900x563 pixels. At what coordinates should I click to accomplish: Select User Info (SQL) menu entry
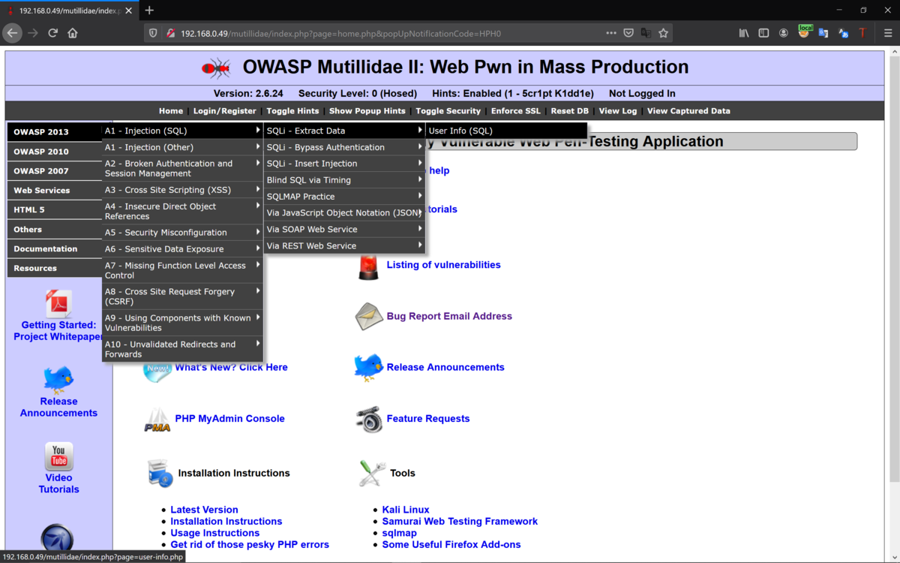(506, 131)
